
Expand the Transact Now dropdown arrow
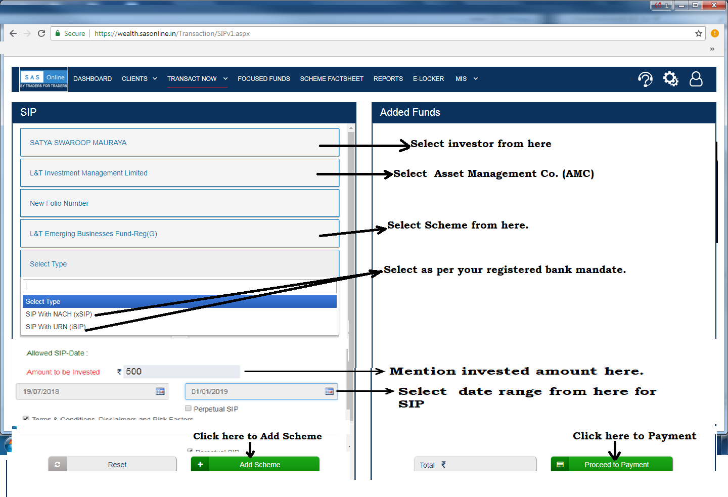pos(225,79)
